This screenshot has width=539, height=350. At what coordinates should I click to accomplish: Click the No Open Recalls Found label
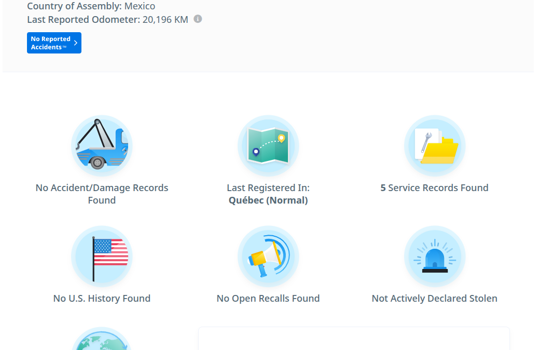click(x=268, y=298)
